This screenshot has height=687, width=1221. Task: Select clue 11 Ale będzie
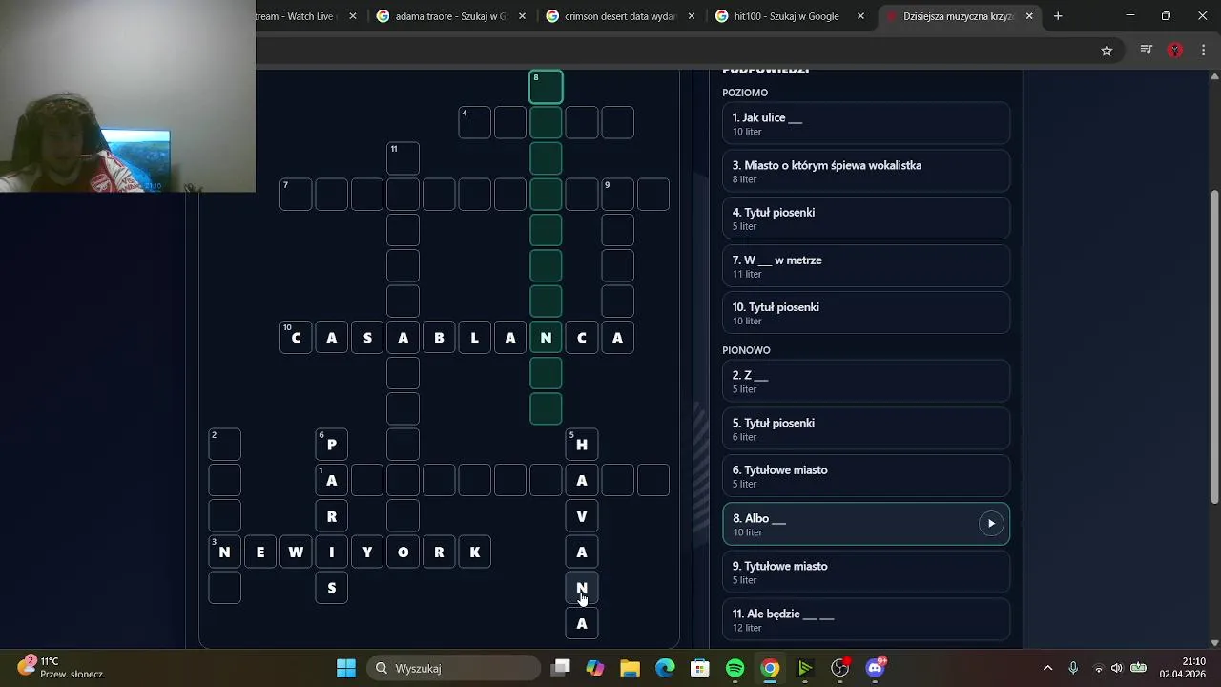click(x=866, y=619)
